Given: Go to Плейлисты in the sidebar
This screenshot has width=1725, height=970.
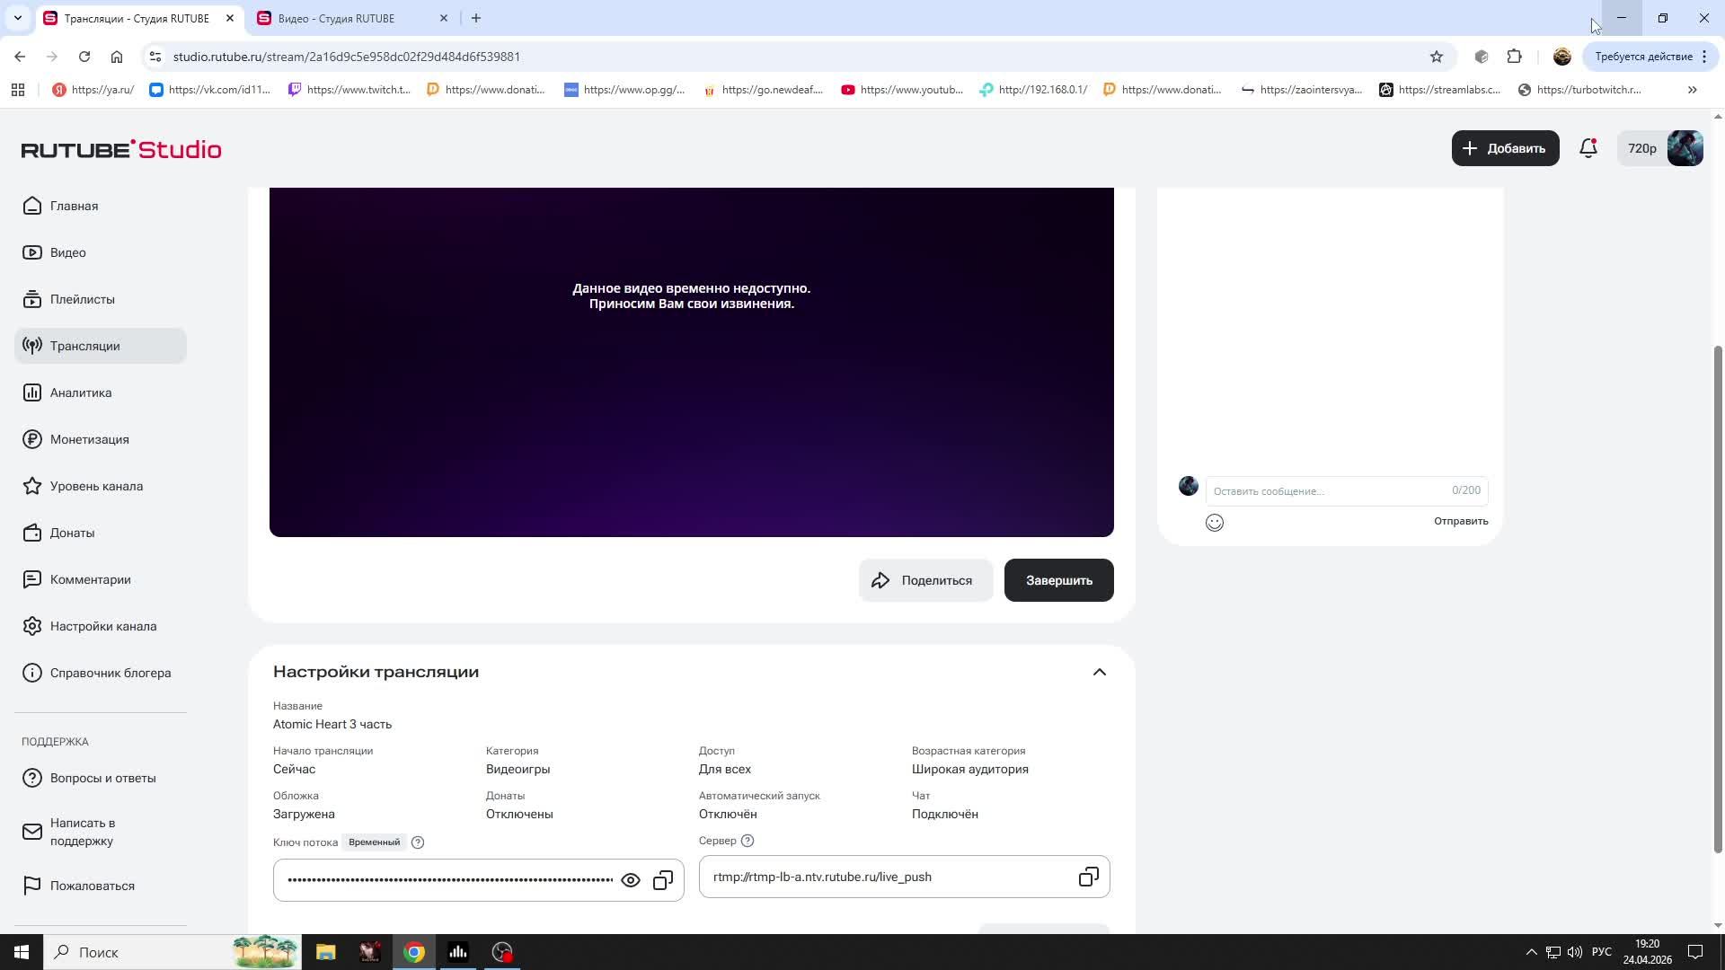Looking at the screenshot, I should click(82, 299).
